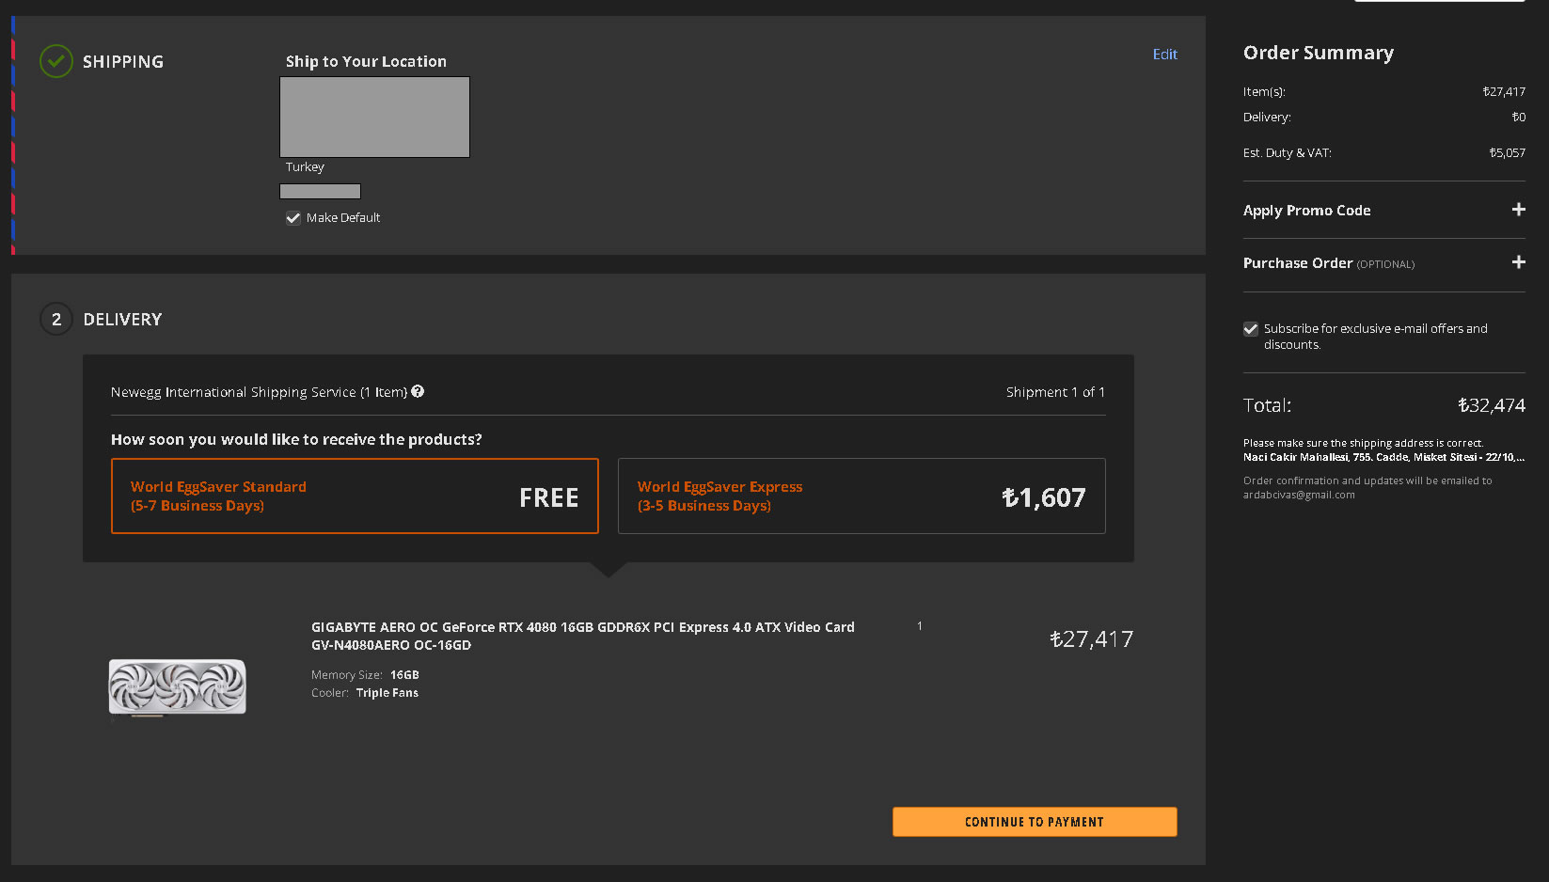Click the graphics card product thumbnail
The image size is (1549, 882).
(x=178, y=687)
